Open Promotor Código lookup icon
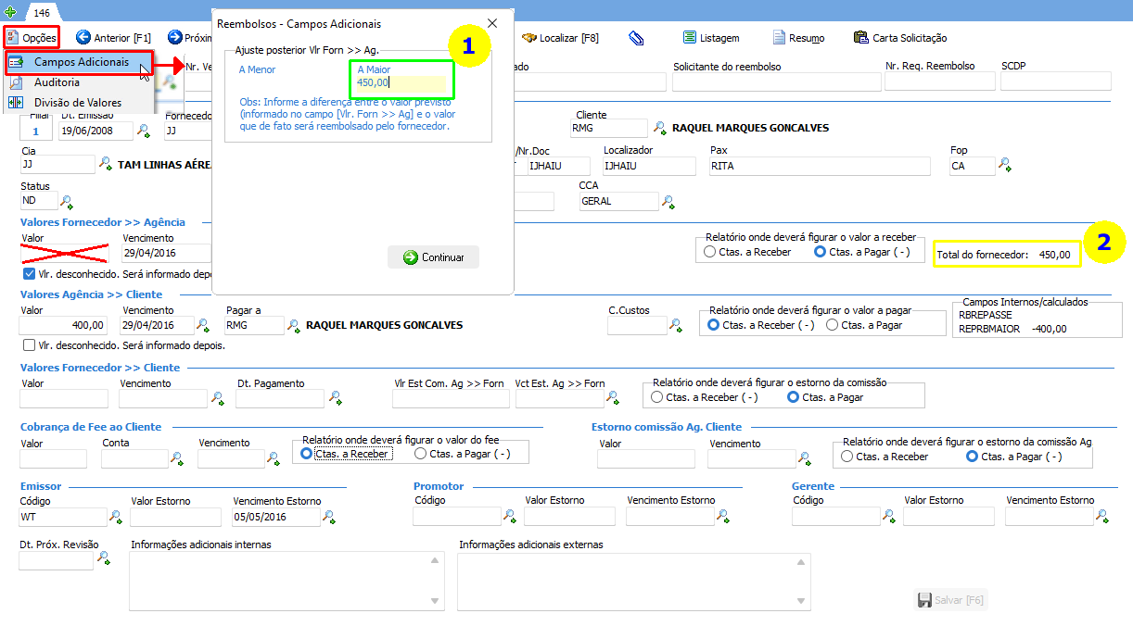The width and height of the screenshot is (1133, 626). [x=510, y=517]
